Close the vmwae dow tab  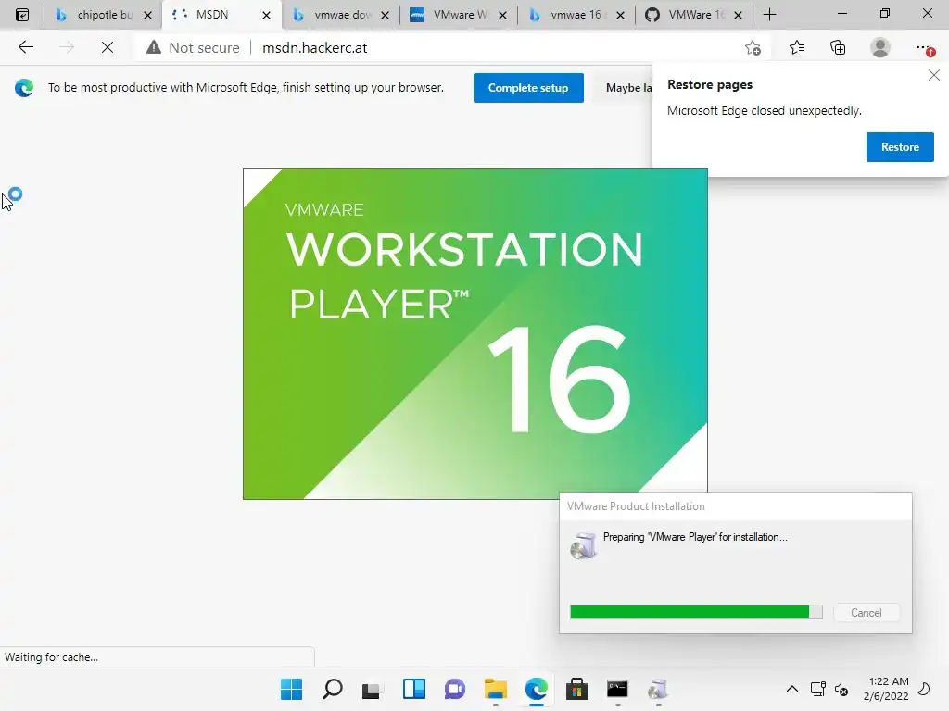(385, 15)
